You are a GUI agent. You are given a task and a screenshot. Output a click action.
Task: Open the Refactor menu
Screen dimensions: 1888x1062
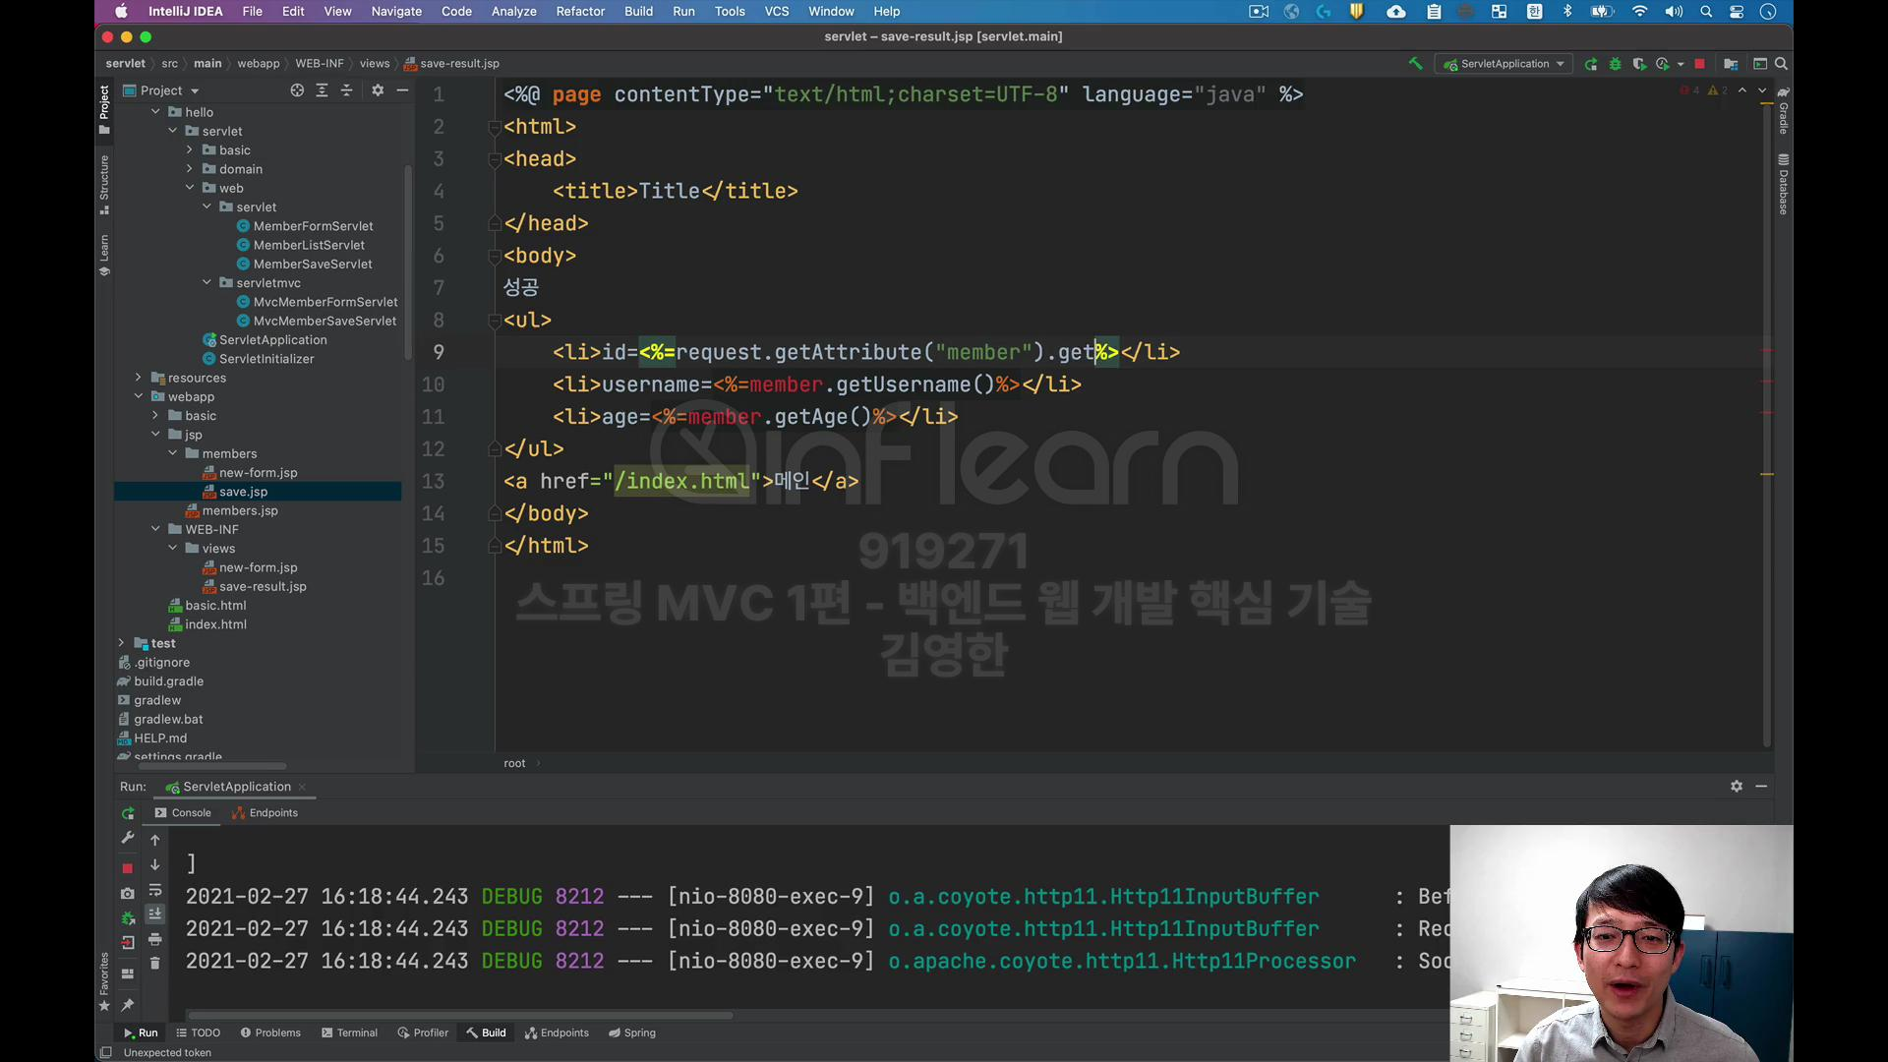coord(580,12)
